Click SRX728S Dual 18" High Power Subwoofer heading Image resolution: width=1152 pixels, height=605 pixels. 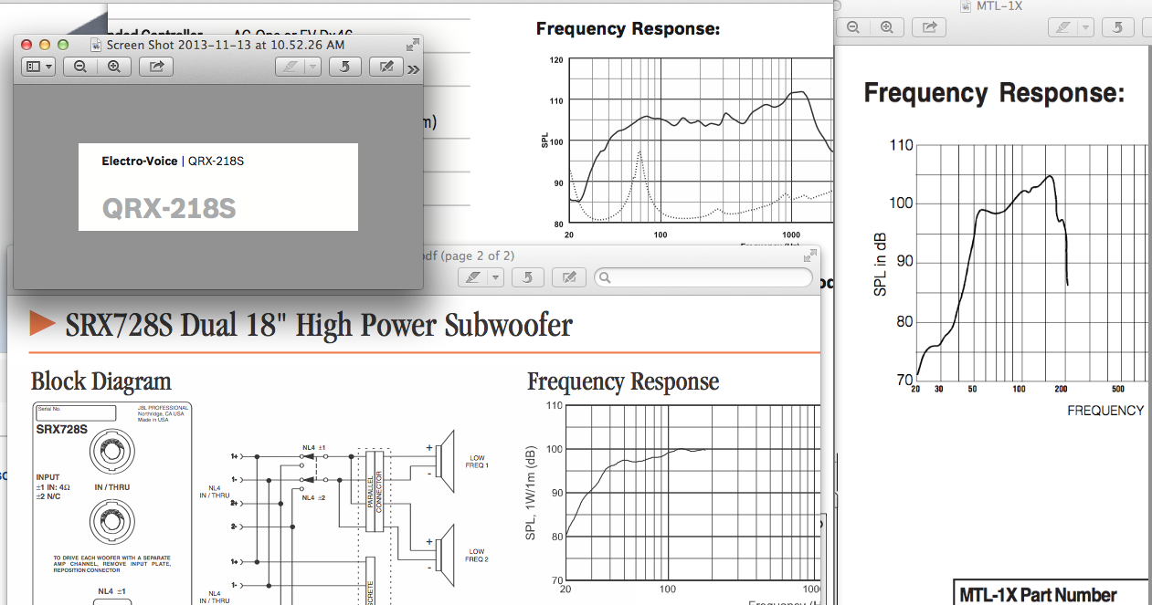(x=319, y=325)
